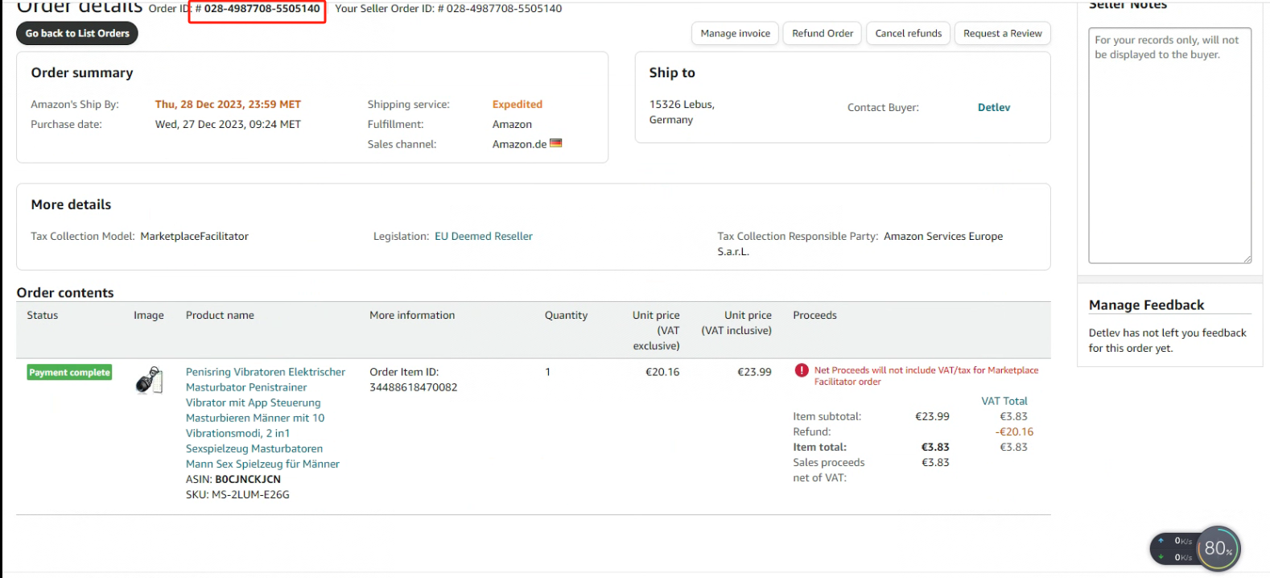Click the network speed arrows indicator
Viewport: 1270px width, 578px height.
pyautogui.click(x=1161, y=549)
